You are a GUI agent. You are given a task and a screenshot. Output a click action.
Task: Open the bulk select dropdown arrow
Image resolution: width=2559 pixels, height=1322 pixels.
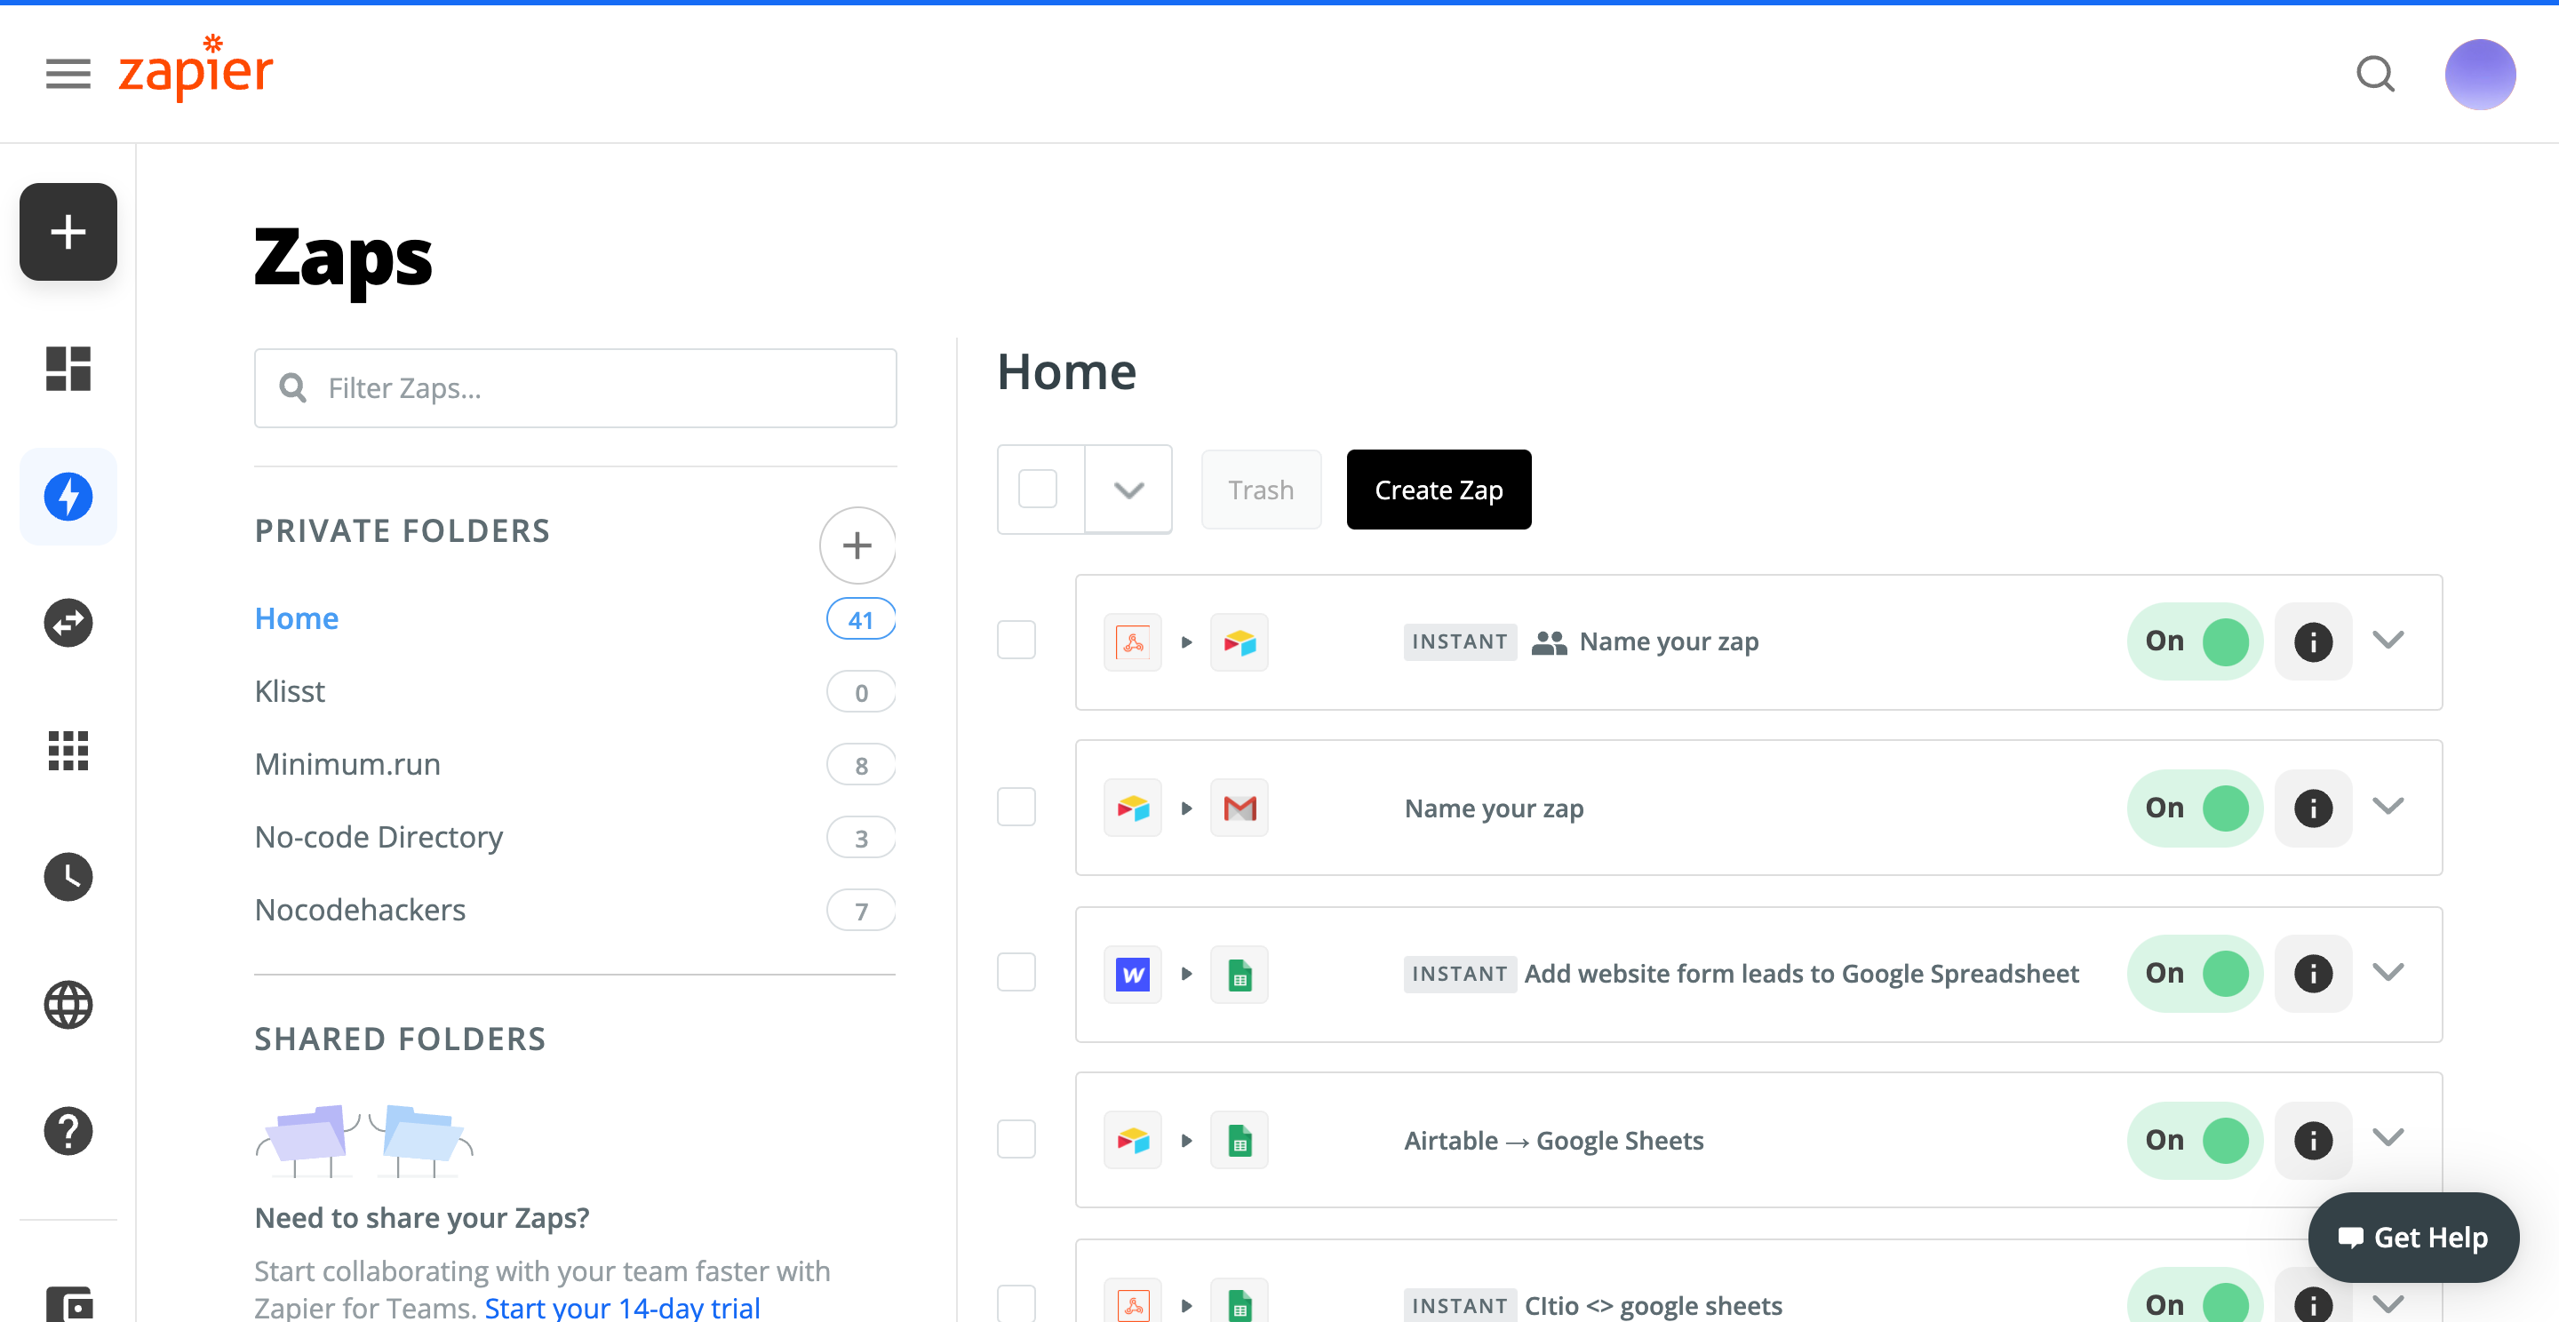1128,490
